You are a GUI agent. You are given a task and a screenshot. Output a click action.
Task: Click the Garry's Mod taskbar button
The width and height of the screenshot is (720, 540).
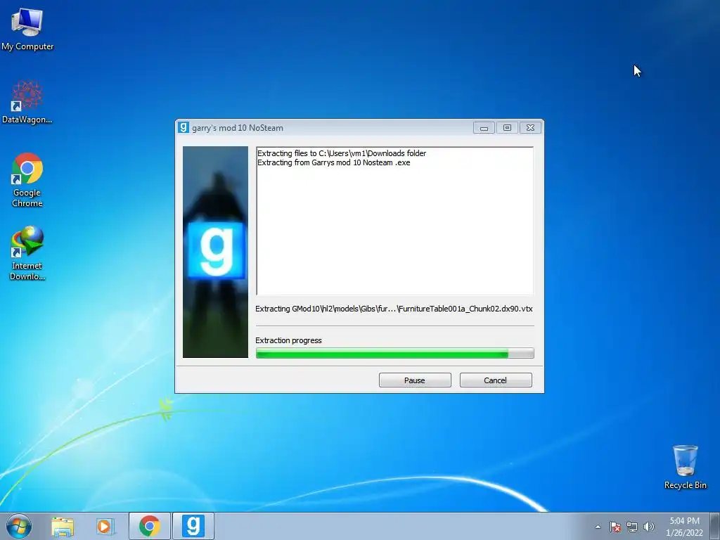193,526
